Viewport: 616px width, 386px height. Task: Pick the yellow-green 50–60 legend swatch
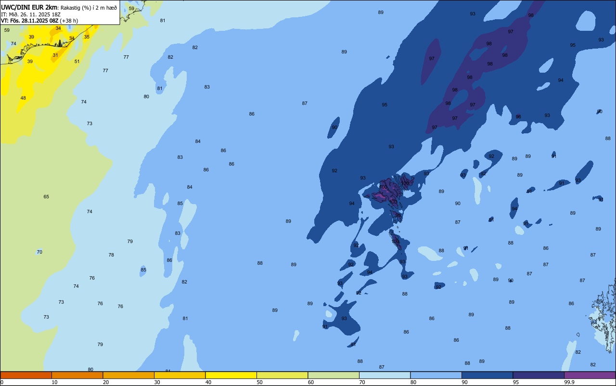[282, 375]
